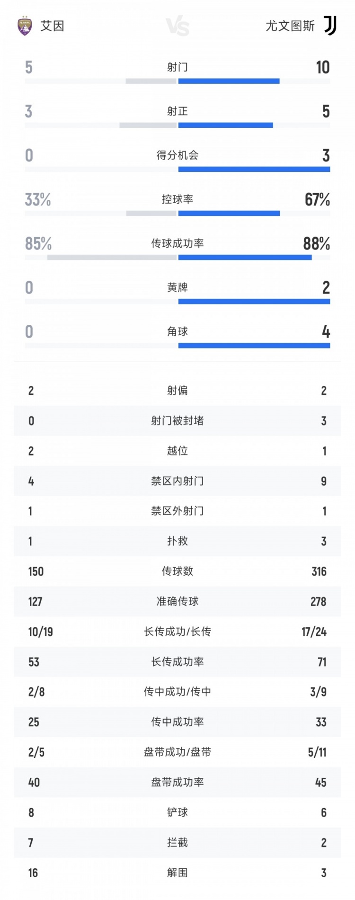Click the Juventus club logo
Image resolution: width=355 pixels, height=900 pixels.
pos(330,26)
